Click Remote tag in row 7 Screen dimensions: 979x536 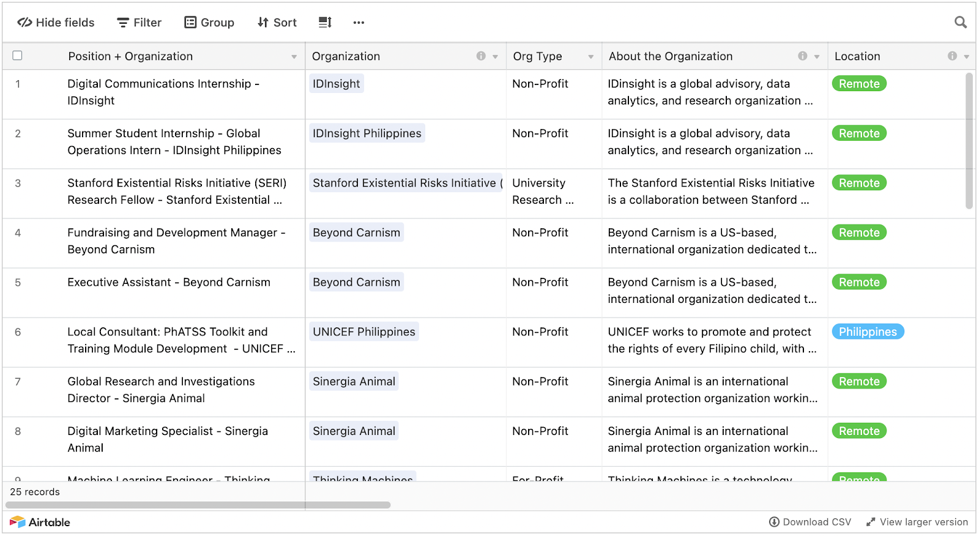point(859,381)
